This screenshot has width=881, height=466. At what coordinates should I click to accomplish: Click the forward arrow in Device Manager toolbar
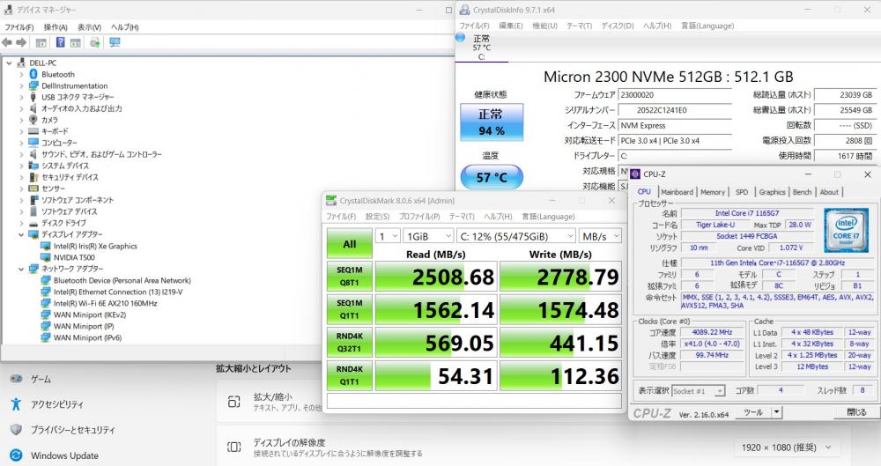[21, 42]
